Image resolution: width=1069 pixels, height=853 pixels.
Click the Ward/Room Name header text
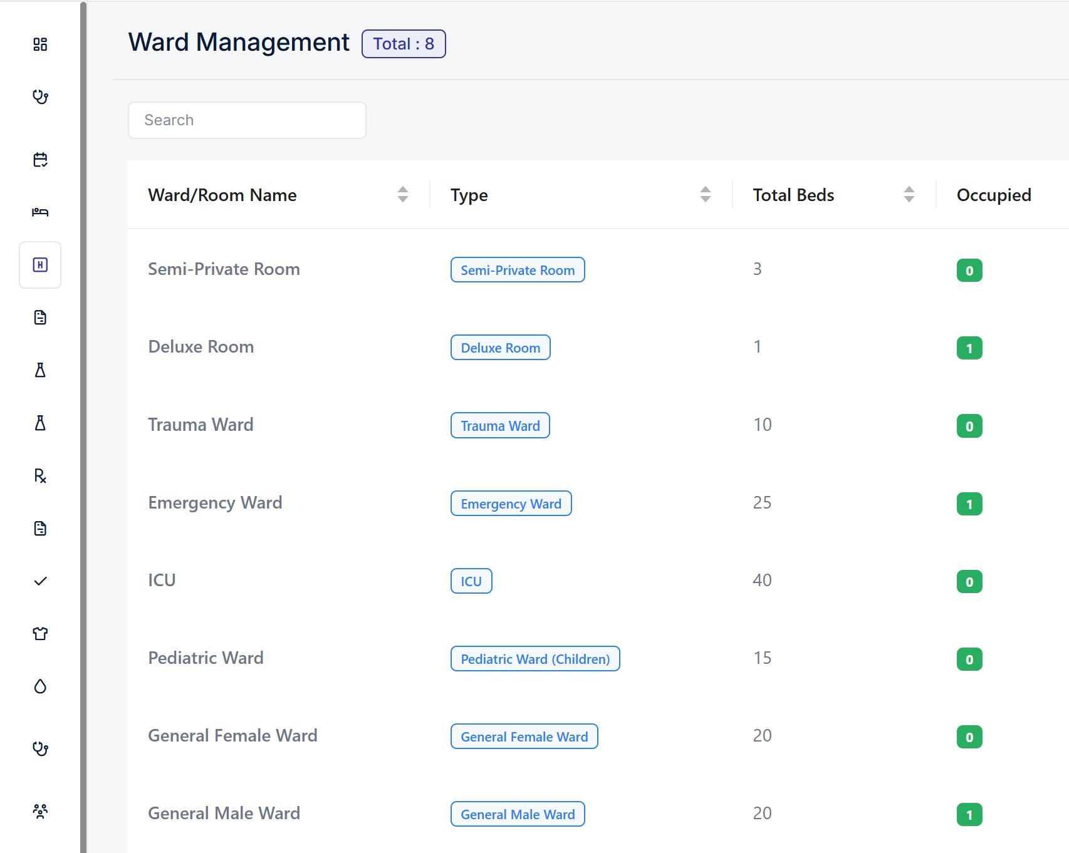coord(222,195)
